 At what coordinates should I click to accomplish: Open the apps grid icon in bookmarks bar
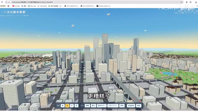coord(8,6)
